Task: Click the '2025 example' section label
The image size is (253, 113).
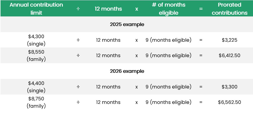Action: coord(127,25)
